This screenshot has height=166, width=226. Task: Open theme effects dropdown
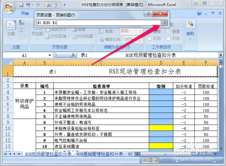(23, 36)
